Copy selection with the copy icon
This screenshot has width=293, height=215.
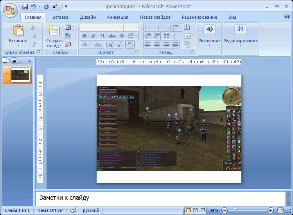pyautogui.click(x=33, y=36)
